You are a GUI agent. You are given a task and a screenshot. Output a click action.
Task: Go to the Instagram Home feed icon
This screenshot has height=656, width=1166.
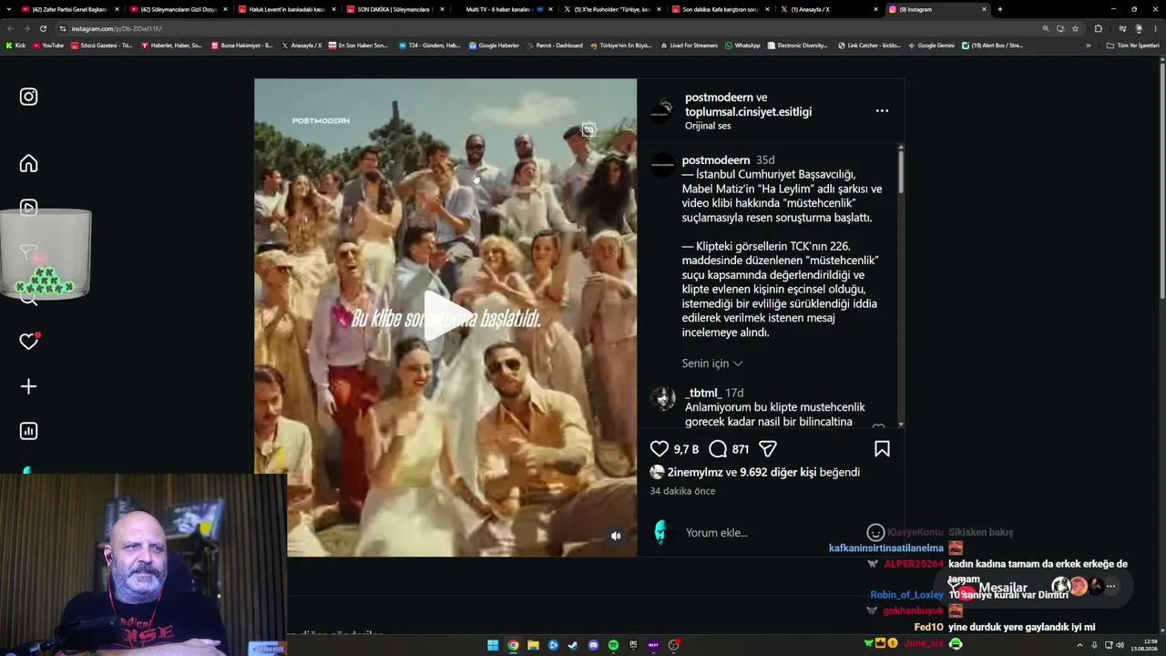28,163
